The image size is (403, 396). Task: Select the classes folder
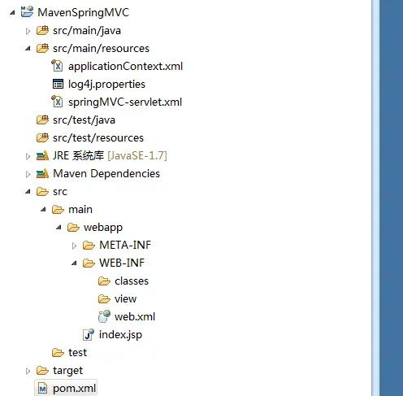123,281
